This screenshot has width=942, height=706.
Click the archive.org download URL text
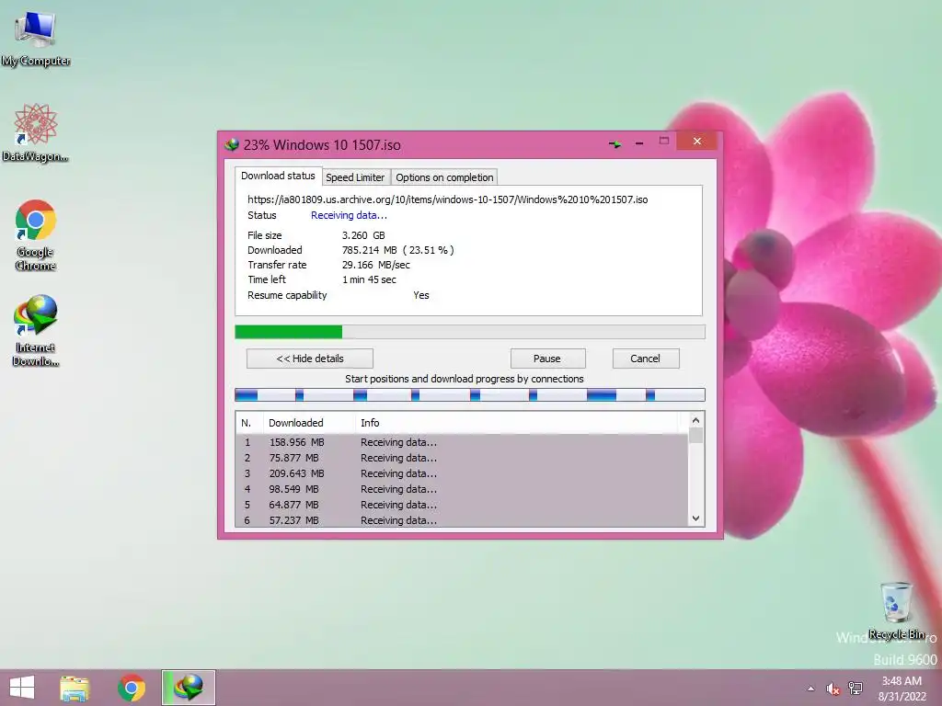[448, 199]
